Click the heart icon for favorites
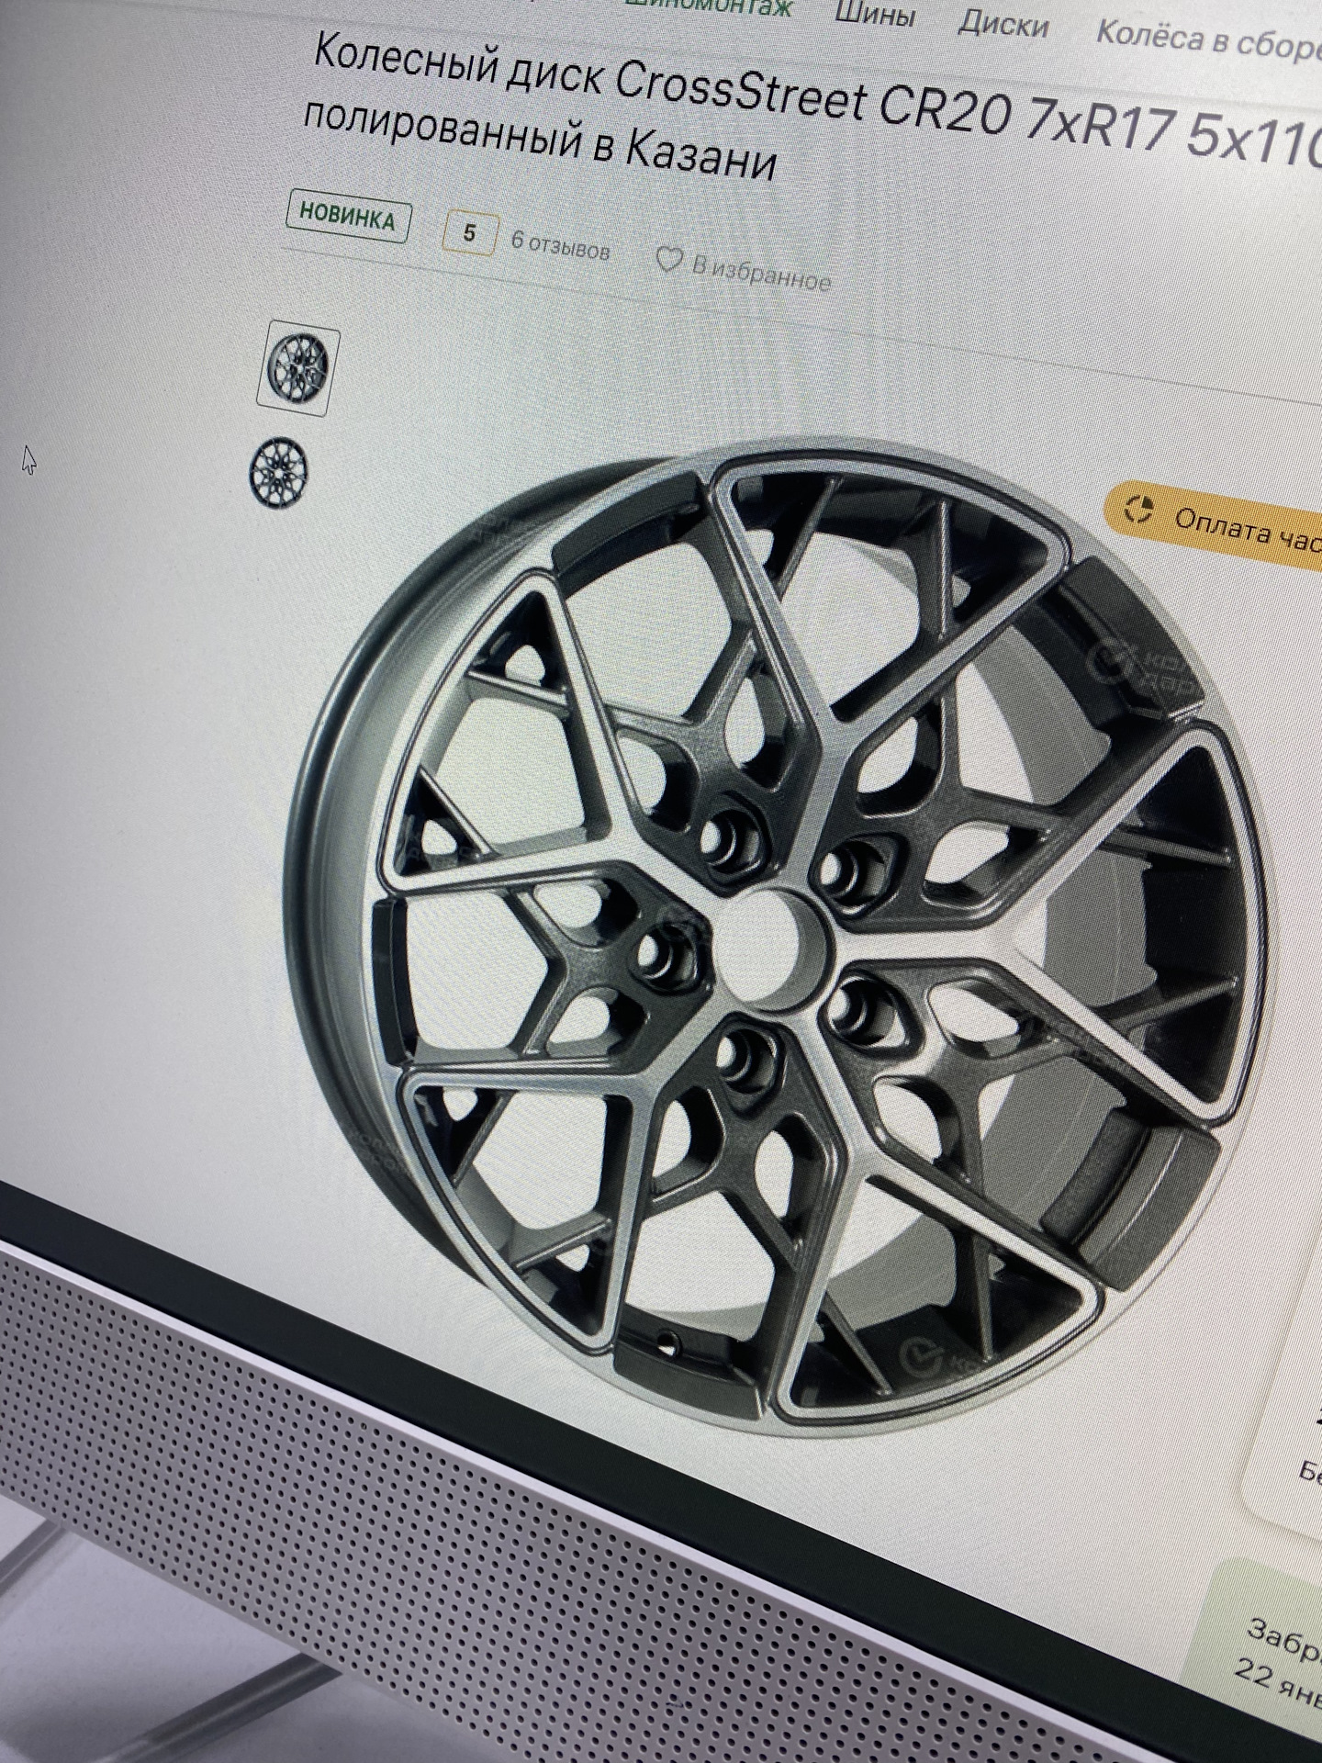This screenshot has height=1763, width=1322. click(x=668, y=261)
